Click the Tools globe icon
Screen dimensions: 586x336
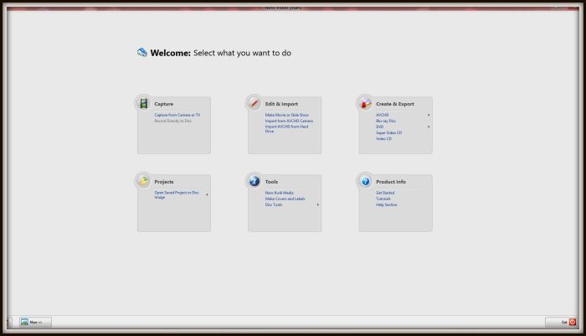pos(254,181)
